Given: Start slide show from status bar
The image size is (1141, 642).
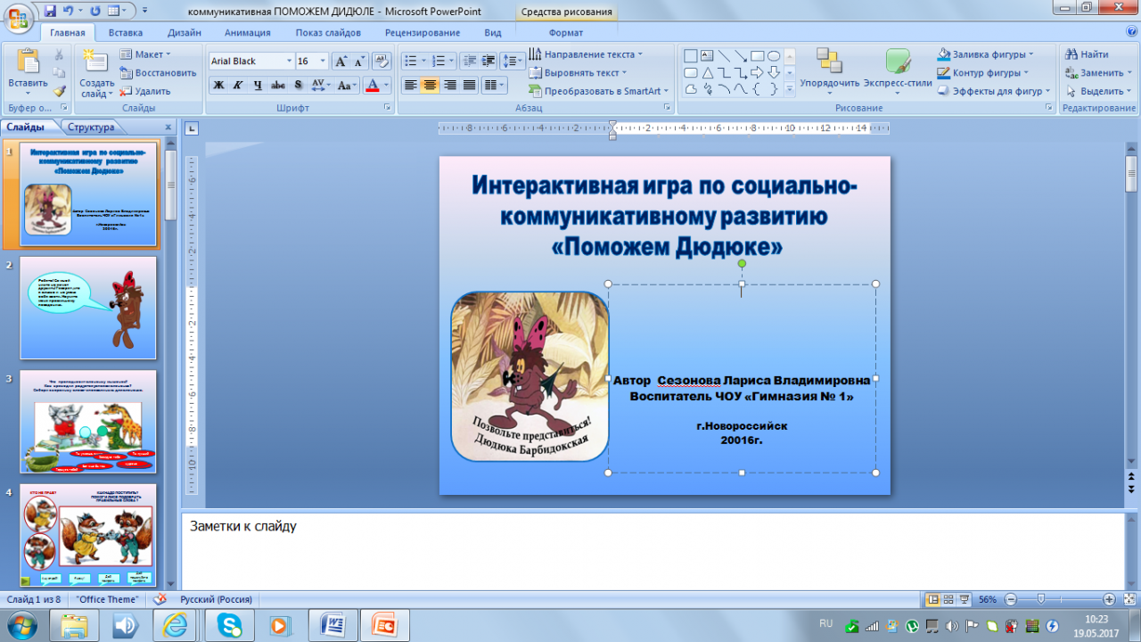Looking at the screenshot, I should click(965, 599).
